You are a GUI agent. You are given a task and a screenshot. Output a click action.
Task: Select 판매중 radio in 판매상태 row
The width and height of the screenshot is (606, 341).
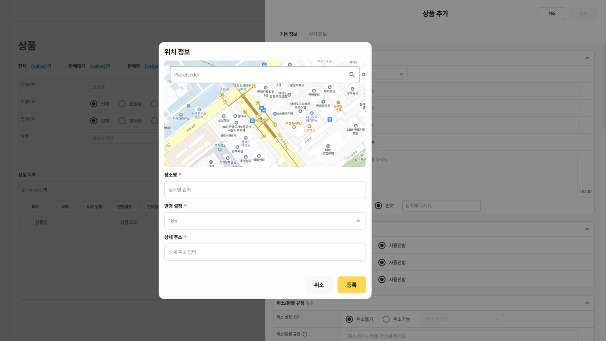[122, 121]
